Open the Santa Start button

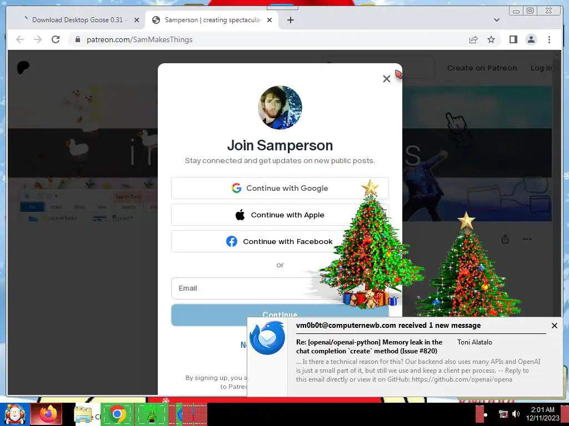click(x=14, y=414)
